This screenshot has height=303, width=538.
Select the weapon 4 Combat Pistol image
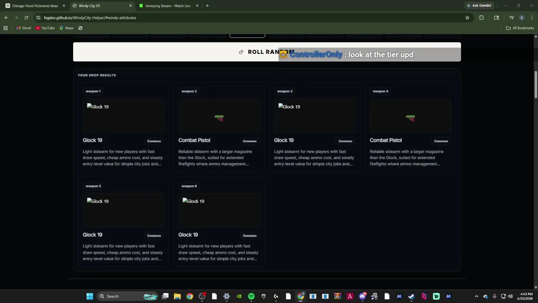410,116
